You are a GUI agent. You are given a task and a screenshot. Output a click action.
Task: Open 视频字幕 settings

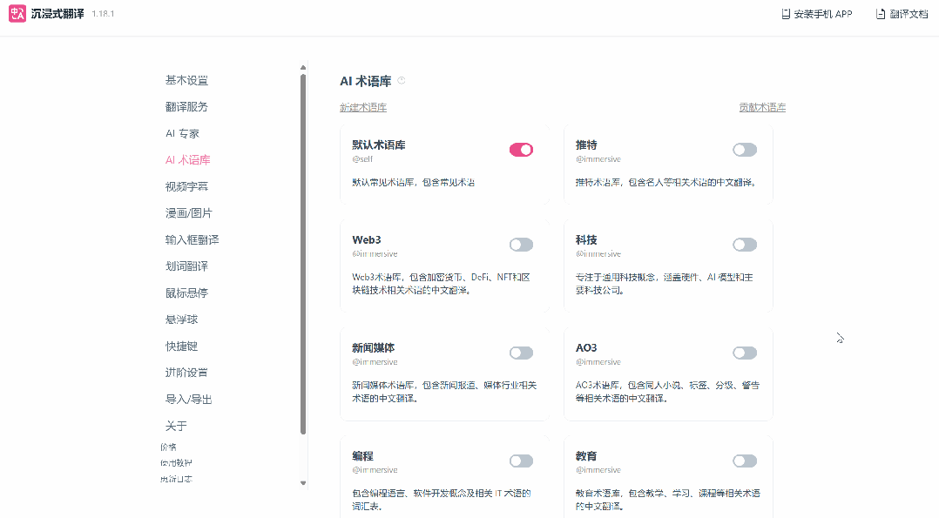coord(186,186)
